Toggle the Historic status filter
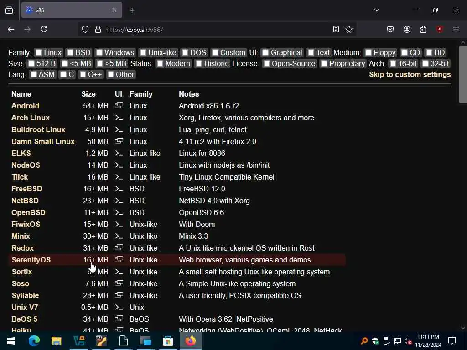The width and height of the screenshot is (467, 350). [199, 64]
